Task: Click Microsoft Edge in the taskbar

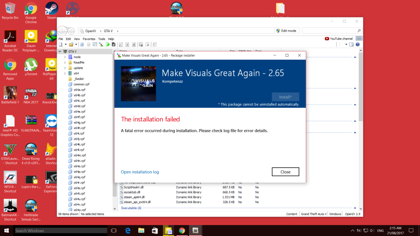Action: click(x=128, y=231)
